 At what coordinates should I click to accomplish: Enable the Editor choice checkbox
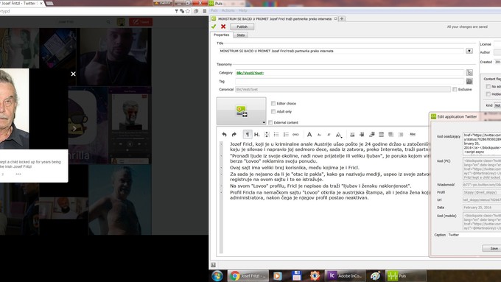click(x=273, y=104)
